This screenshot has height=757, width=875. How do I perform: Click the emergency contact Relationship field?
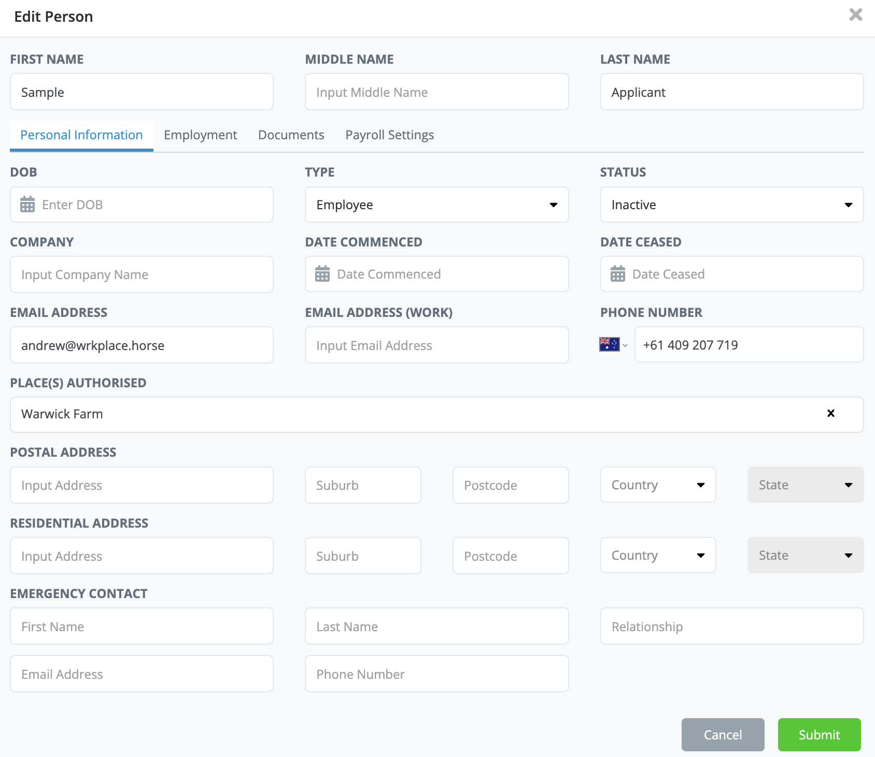pyautogui.click(x=731, y=627)
